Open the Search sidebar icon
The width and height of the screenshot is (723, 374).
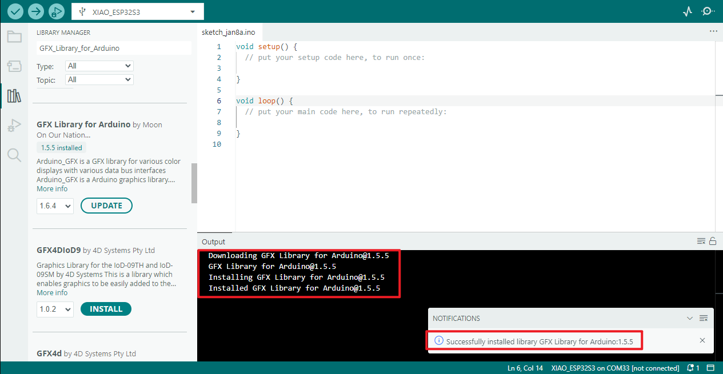pos(14,155)
